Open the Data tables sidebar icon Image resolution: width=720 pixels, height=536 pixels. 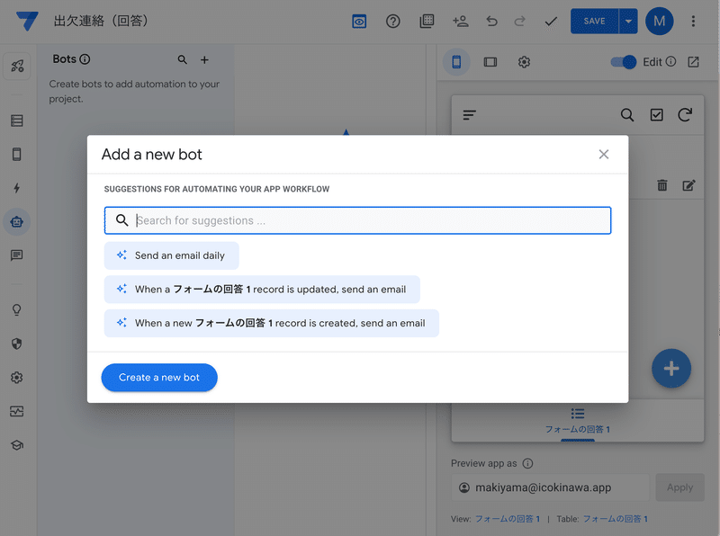pyautogui.click(x=17, y=121)
